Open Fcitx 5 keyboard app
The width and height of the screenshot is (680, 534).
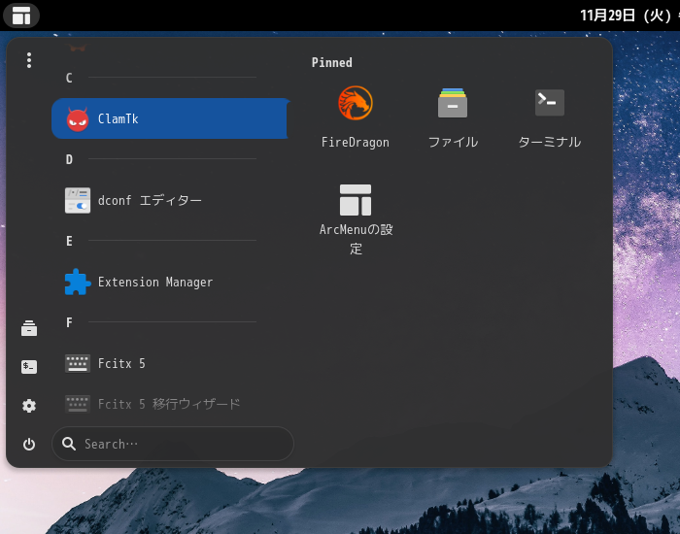click(171, 363)
